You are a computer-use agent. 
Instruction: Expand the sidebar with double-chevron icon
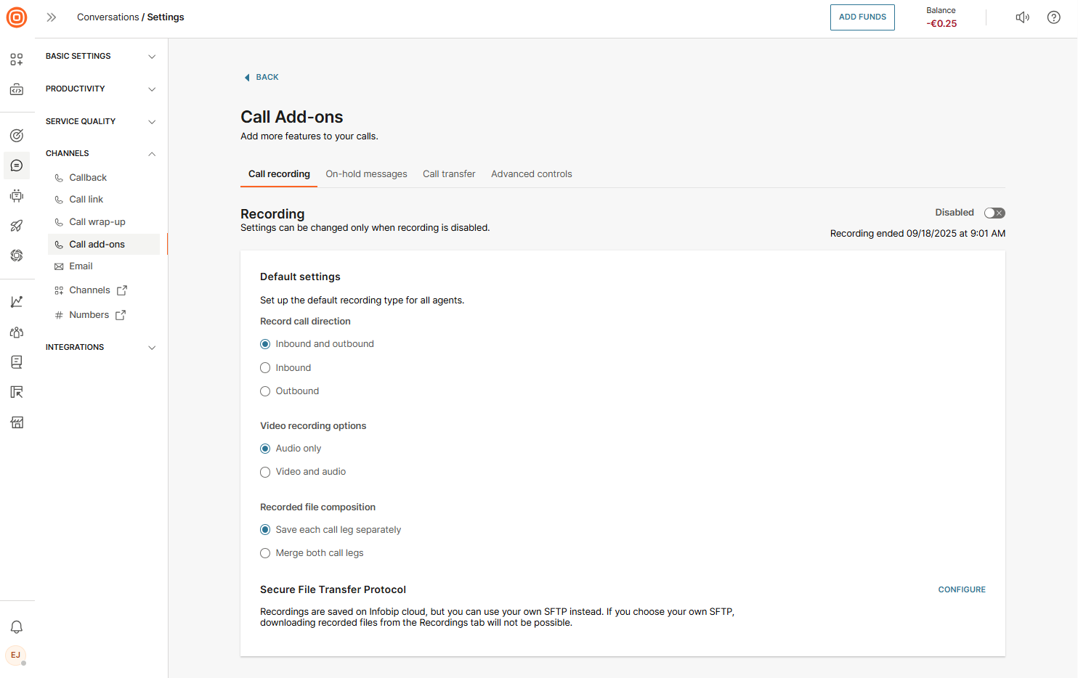[52, 17]
